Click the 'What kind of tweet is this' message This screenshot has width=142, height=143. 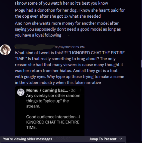[70, 68]
